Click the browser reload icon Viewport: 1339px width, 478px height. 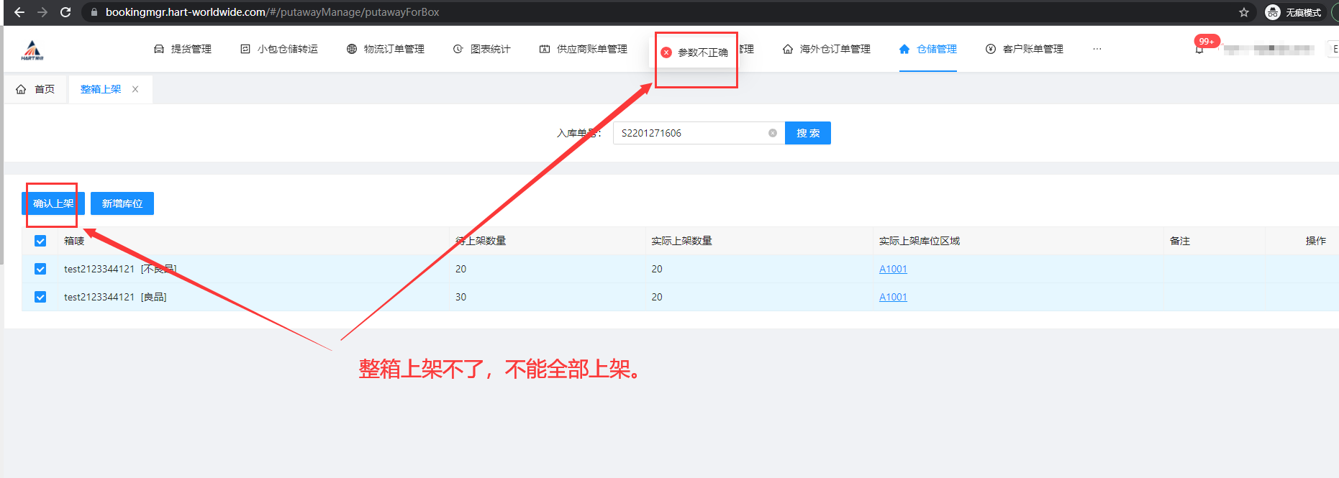[x=65, y=12]
